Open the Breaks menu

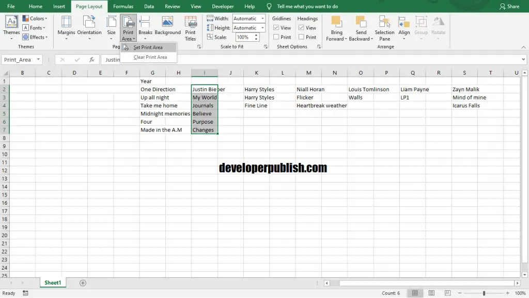[145, 28]
